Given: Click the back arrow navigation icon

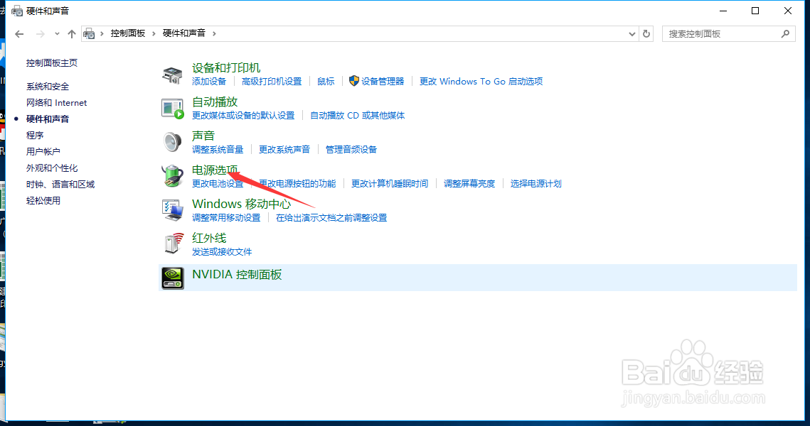Looking at the screenshot, I should point(18,33).
